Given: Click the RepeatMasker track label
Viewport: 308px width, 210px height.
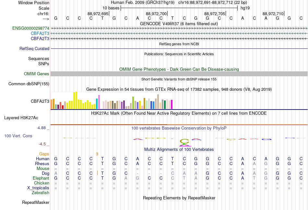Looking at the screenshot, I should coord(36,202).
